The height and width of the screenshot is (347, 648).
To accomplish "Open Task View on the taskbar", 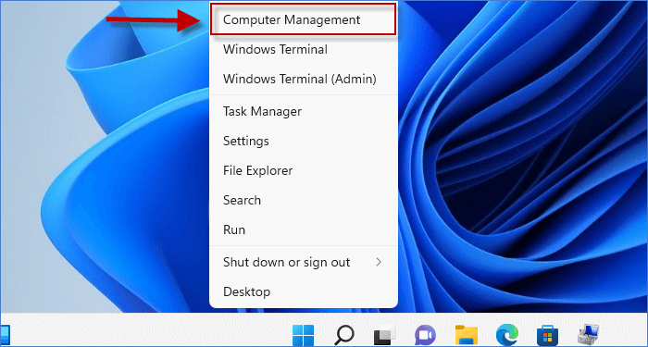I will pos(385,335).
